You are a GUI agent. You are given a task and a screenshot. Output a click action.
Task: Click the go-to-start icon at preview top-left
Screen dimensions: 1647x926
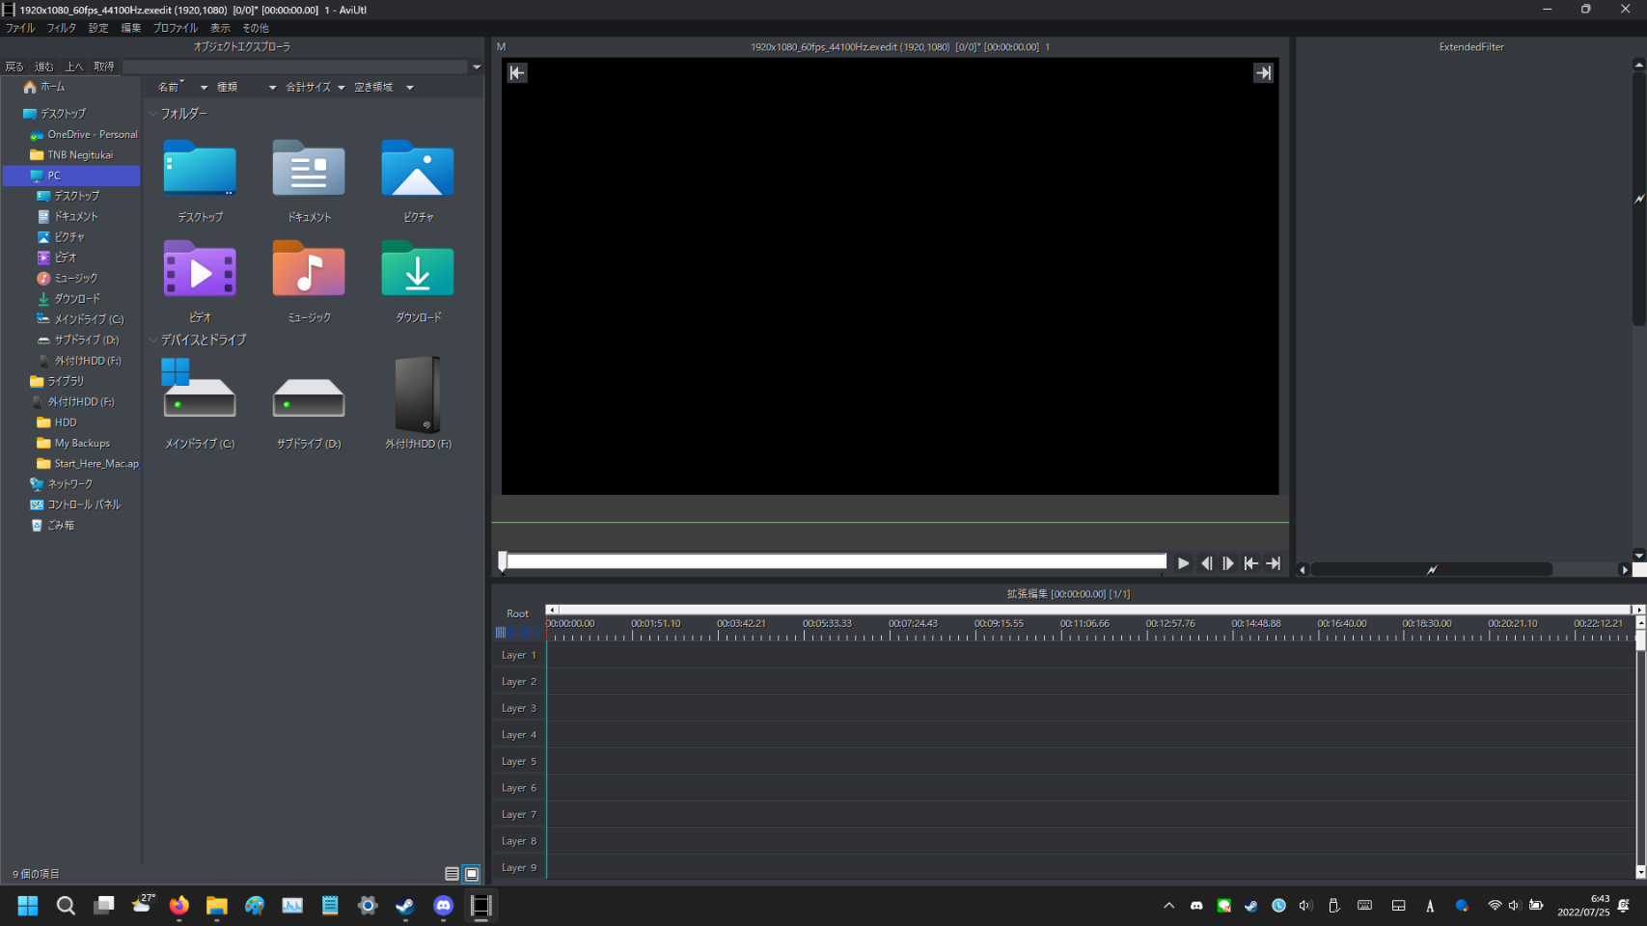tap(517, 73)
